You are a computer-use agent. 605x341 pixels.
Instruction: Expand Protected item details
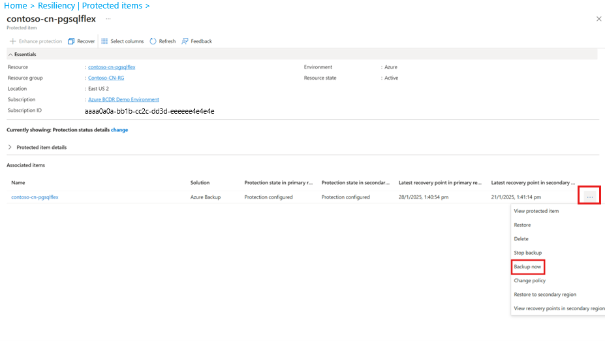click(10, 147)
